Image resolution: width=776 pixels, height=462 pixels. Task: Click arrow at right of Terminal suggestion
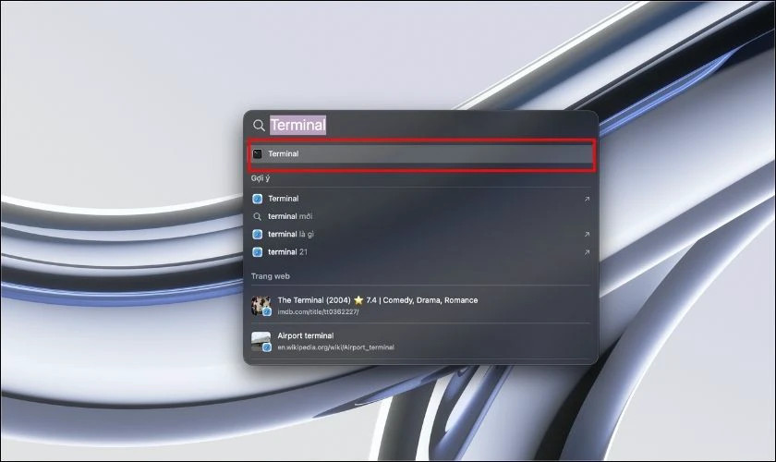(x=587, y=199)
